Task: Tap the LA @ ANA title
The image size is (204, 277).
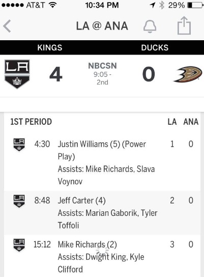Action: click(x=102, y=26)
